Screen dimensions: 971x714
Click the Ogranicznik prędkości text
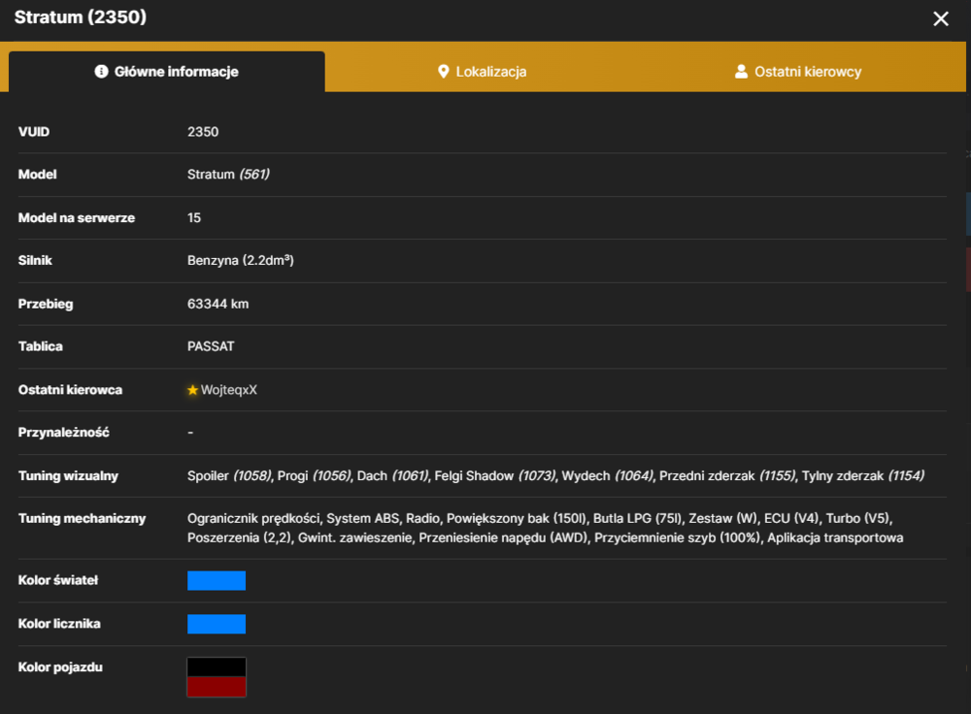click(x=253, y=518)
